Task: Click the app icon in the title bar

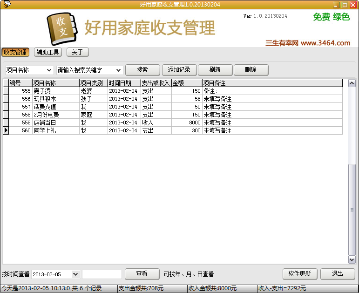Action: [7, 4]
